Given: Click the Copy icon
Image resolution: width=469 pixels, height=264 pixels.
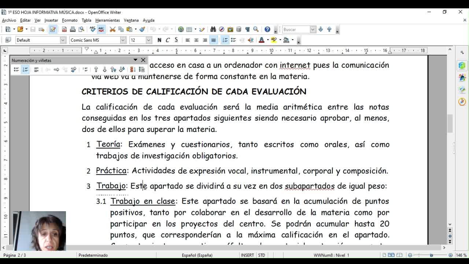Looking at the screenshot, I should coord(121,29).
